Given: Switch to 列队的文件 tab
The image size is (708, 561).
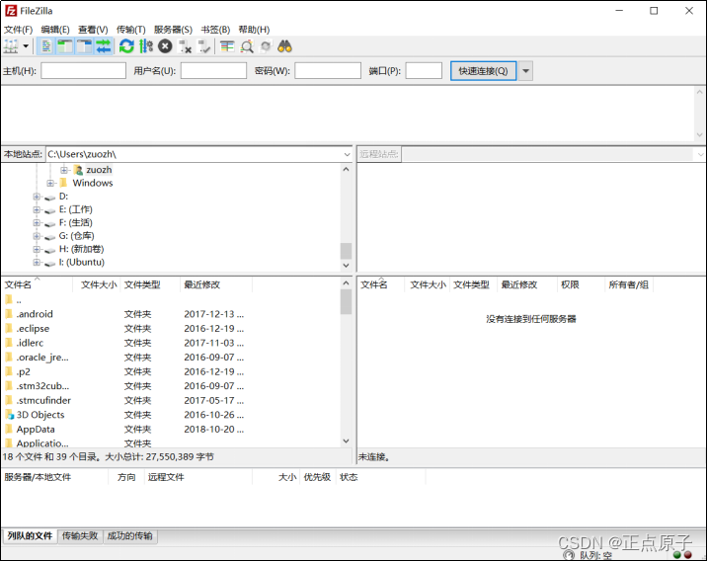Looking at the screenshot, I should (x=30, y=536).
